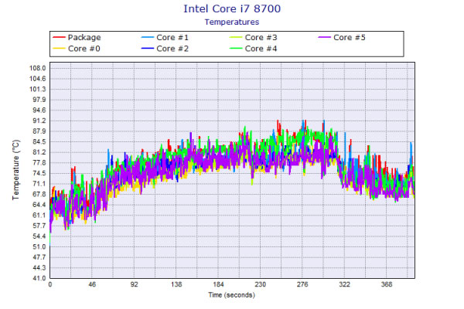Select the 'Core #0' legend label

point(84,49)
